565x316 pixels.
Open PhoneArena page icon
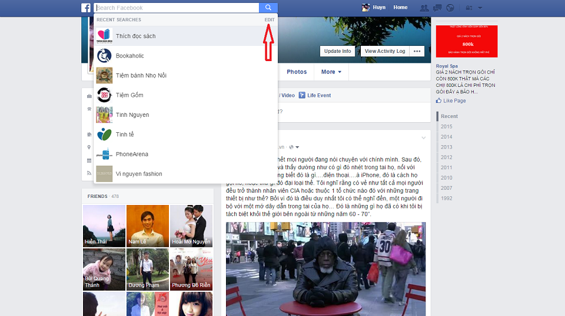click(x=104, y=154)
